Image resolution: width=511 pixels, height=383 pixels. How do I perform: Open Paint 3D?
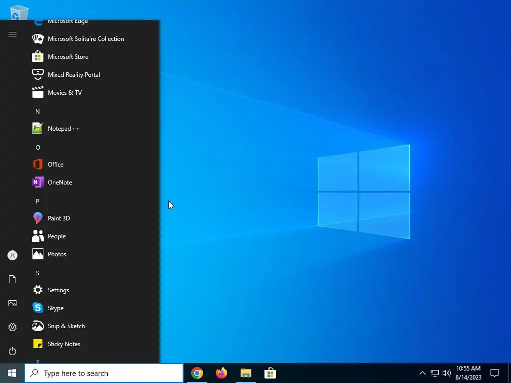(x=94, y=218)
